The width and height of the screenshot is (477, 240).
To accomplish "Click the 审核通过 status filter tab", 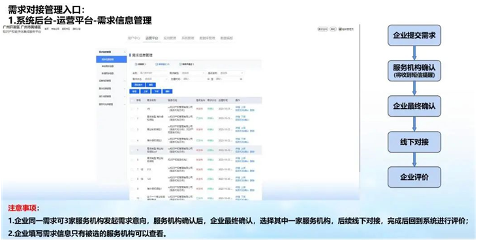I will [x=162, y=65].
